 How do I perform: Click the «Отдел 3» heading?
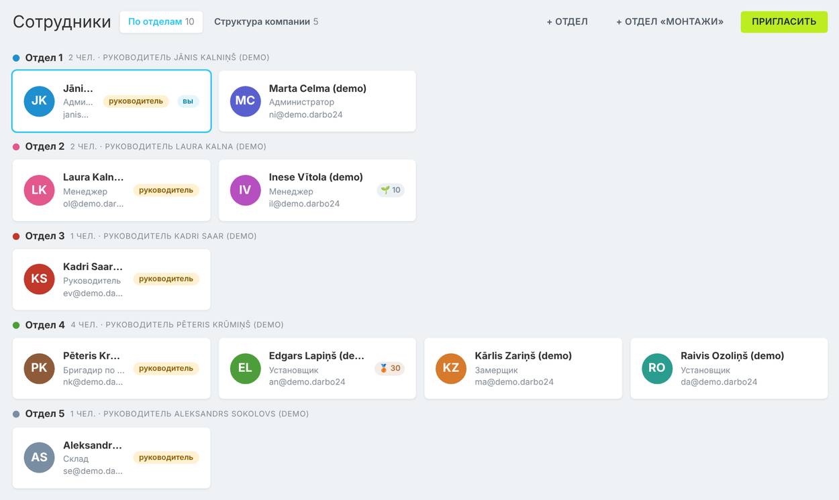coord(45,236)
